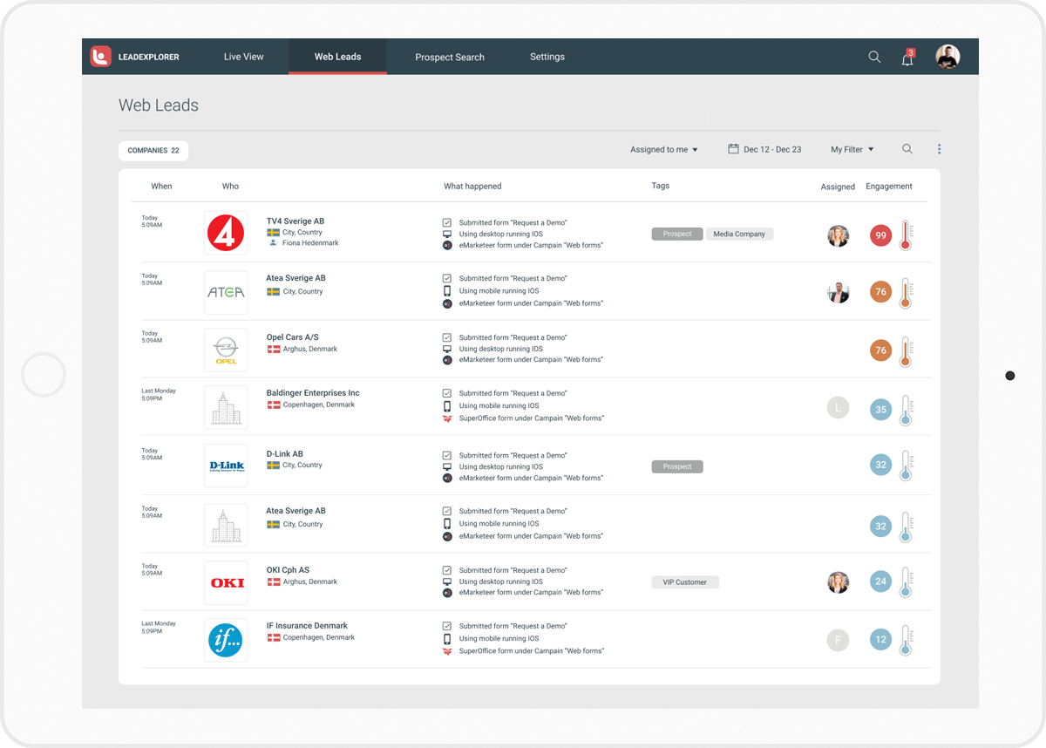Click the desktop device icon in the TV4 Sverige row
1046x748 pixels.
tap(447, 235)
